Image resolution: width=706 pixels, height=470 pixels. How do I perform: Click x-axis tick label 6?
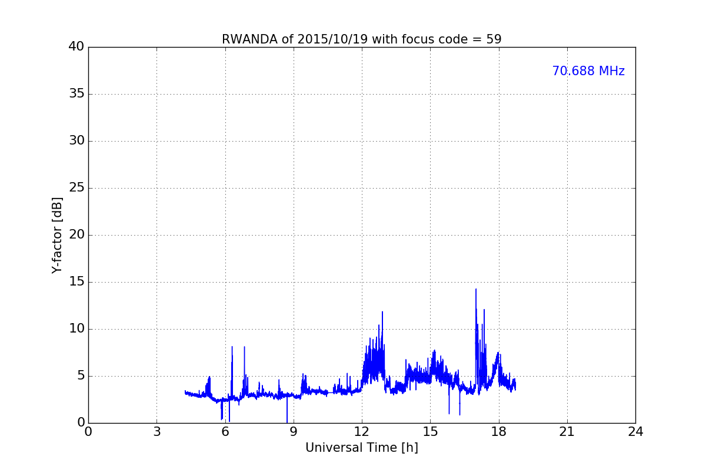pos(225,431)
